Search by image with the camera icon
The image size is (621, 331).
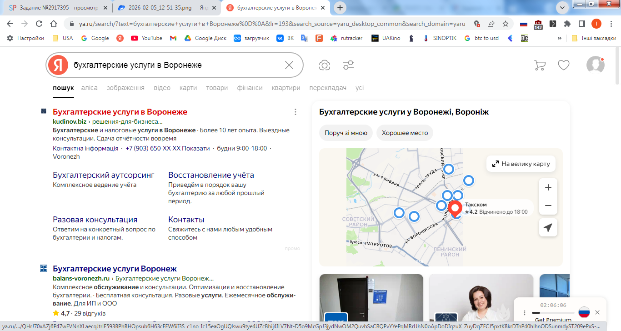[324, 65]
